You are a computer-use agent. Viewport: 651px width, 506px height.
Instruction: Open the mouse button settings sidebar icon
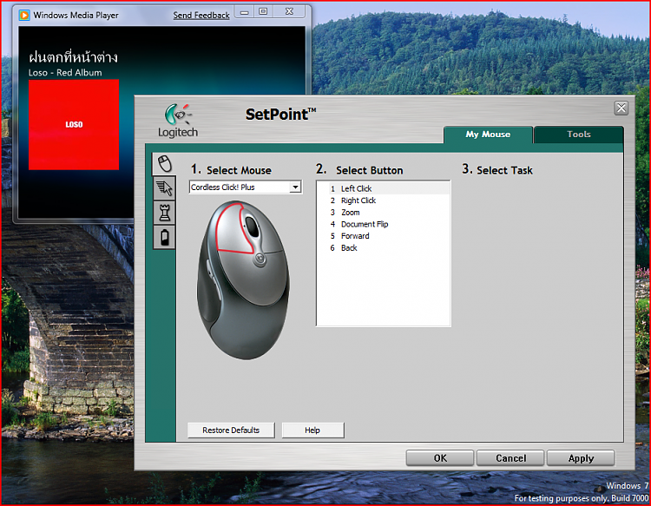pos(165,163)
